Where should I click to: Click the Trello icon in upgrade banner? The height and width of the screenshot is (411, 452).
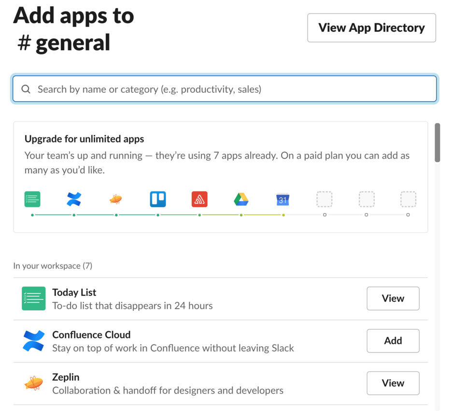(158, 199)
